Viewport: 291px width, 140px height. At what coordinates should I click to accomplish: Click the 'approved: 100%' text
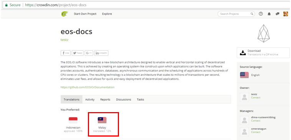pos(73,131)
